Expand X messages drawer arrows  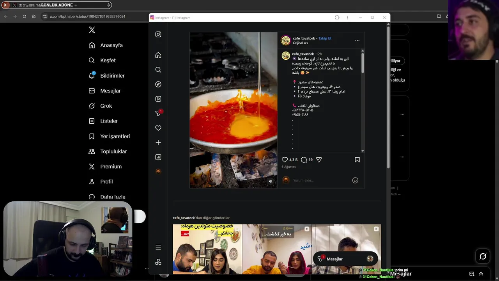(x=481, y=274)
